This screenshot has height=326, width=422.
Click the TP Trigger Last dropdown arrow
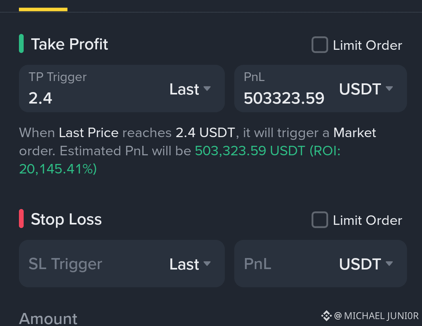207,89
